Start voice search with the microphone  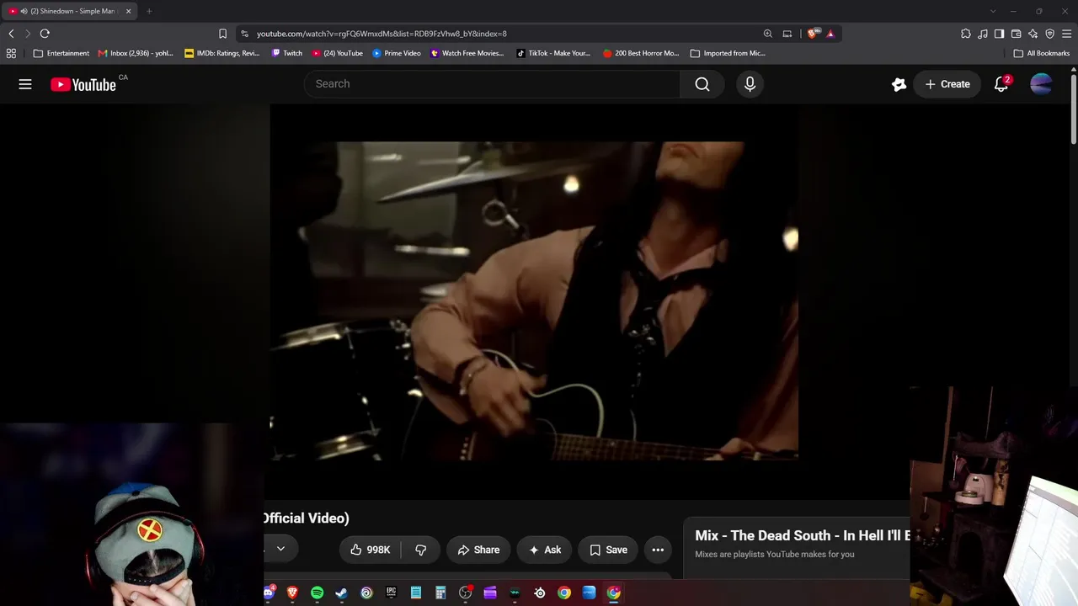click(x=750, y=84)
